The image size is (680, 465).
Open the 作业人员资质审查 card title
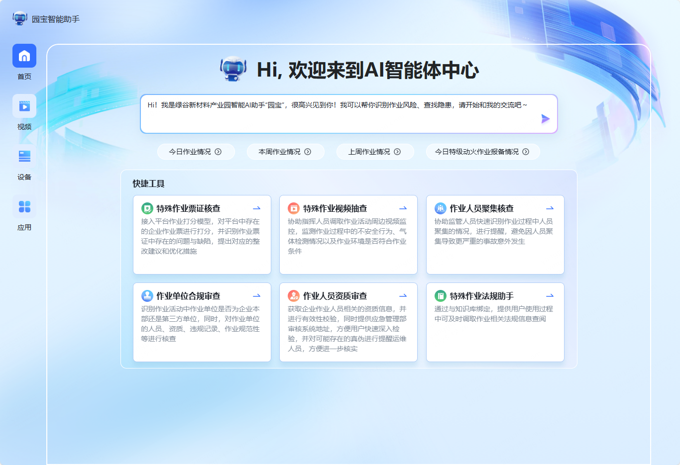coord(335,296)
